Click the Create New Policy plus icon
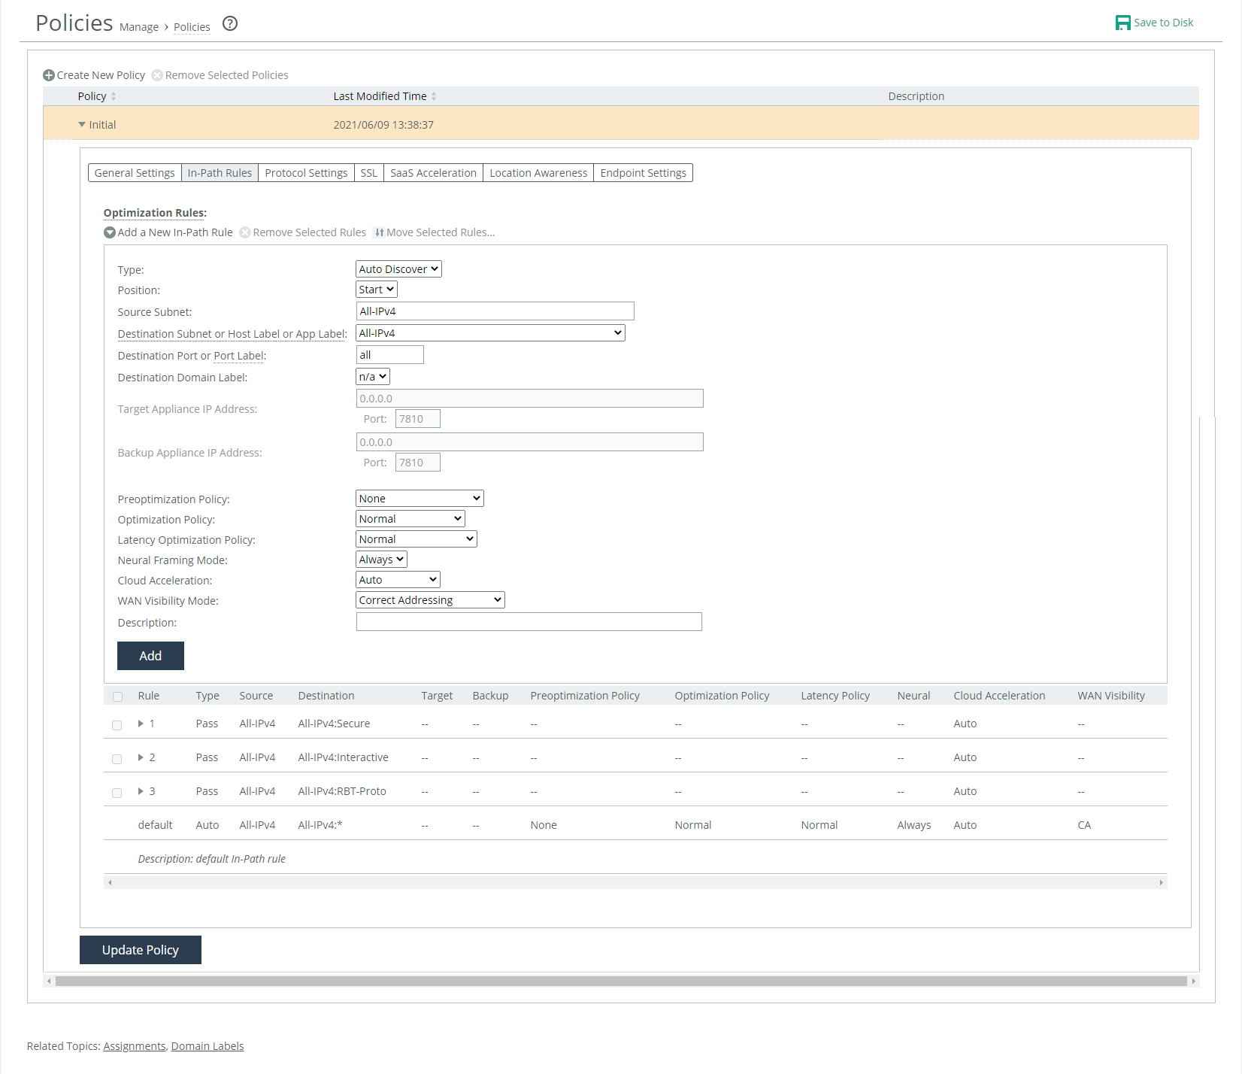Viewport: 1242px width, 1074px height. point(49,75)
